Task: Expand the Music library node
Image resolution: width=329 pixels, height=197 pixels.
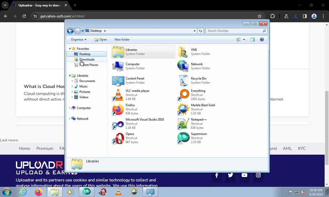Action: tap(72, 86)
